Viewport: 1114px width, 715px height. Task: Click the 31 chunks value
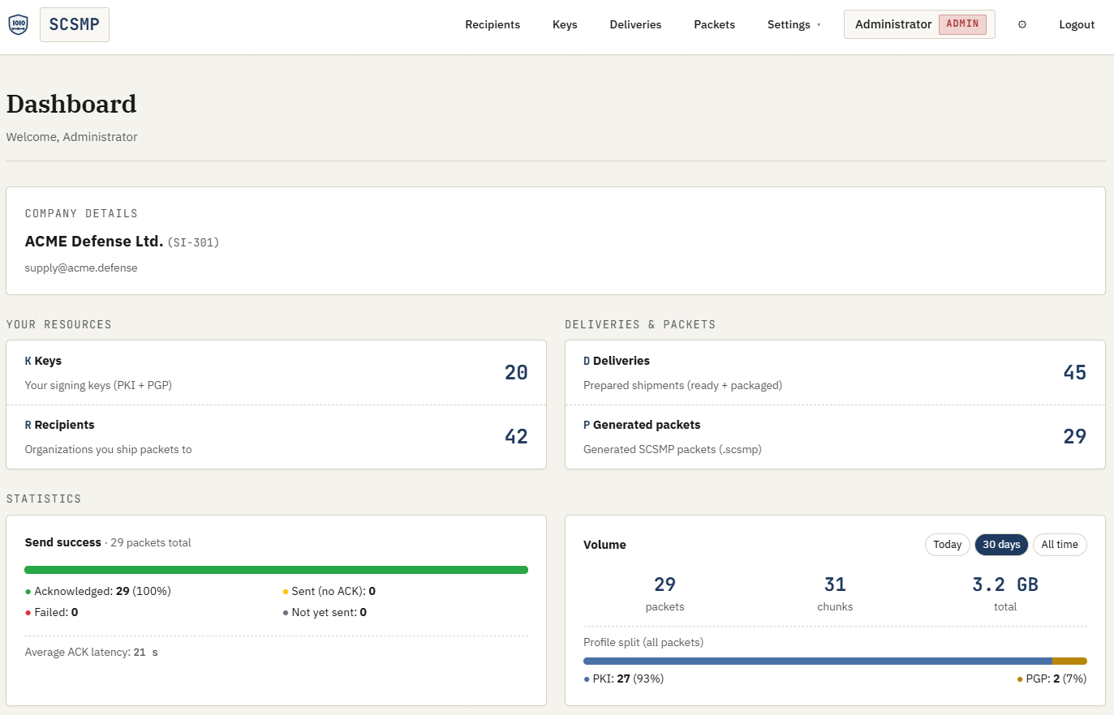(835, 584)
